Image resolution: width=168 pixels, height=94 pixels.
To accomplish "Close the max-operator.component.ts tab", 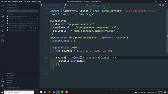I will coord(108,5).
